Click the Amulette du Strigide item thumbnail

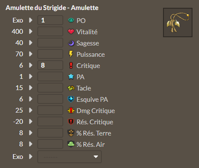tap(178, 23)
